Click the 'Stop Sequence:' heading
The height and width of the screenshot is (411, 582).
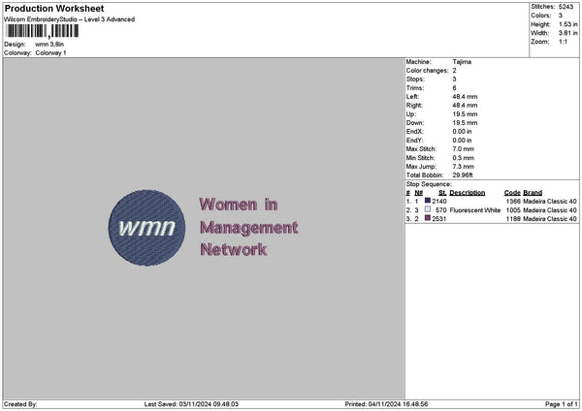tap(429, 184)
